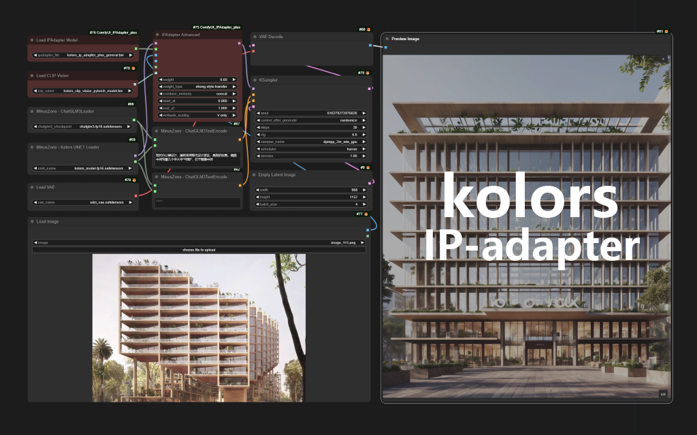Click the fox badge icon beside #79
697x435 pixels.
(368, 73)
